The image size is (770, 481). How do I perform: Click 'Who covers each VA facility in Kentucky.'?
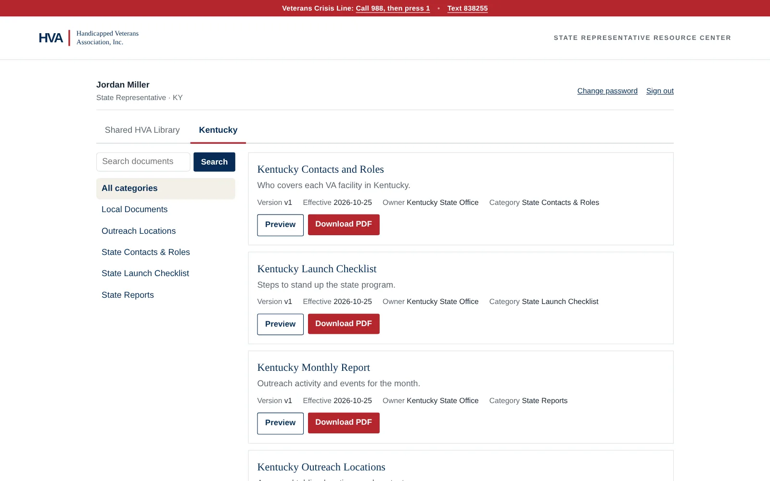pyautogui.click(x=334, y=185)
